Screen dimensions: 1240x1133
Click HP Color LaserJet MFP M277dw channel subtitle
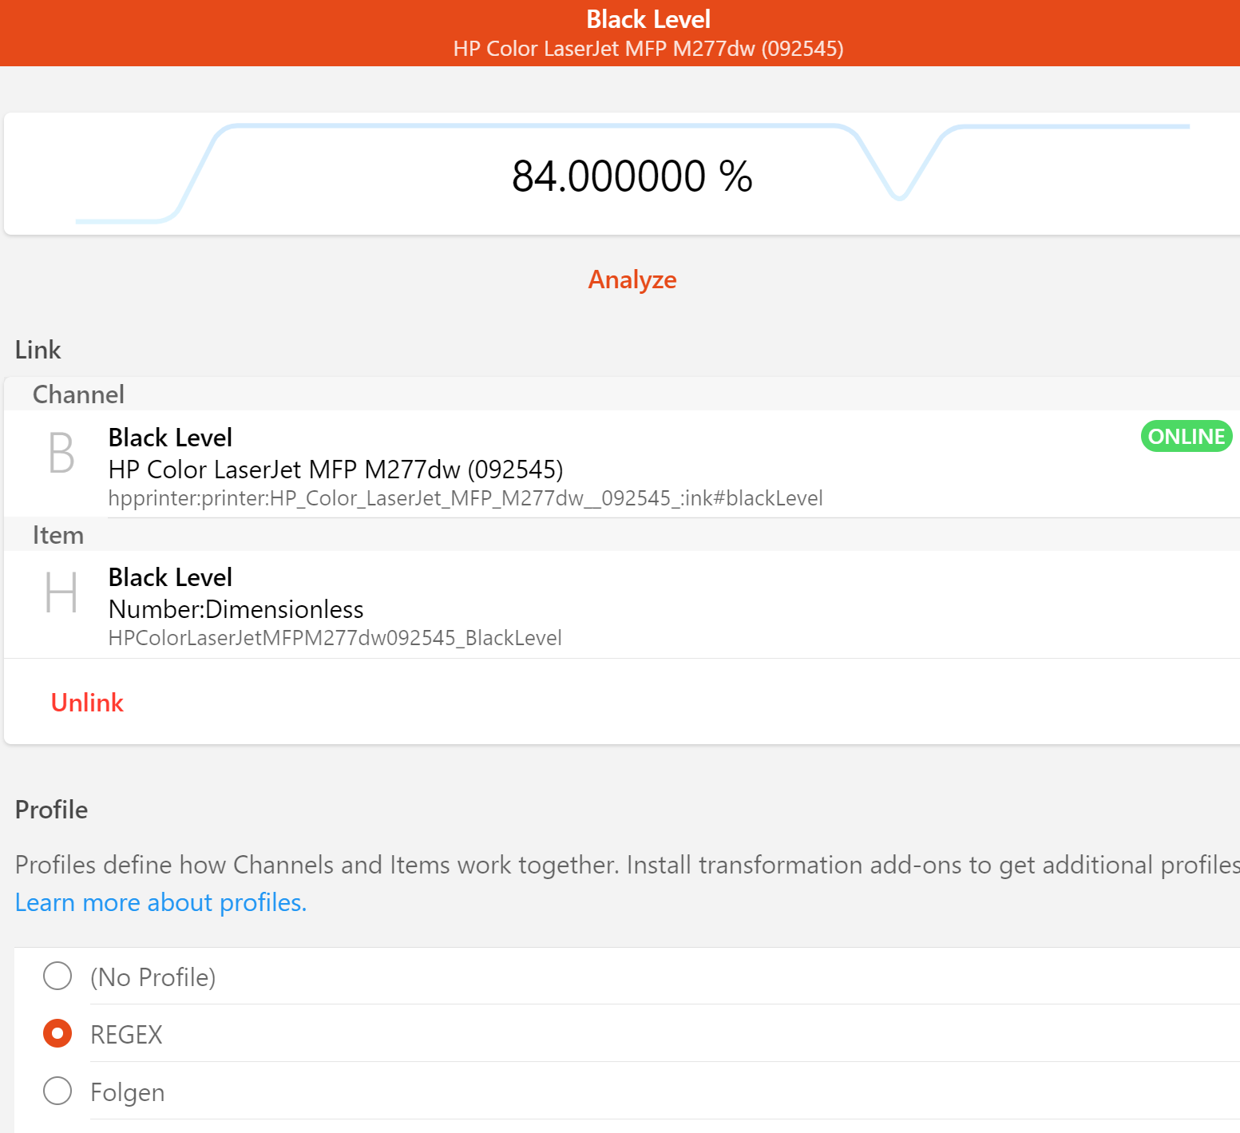pos(335,469)
